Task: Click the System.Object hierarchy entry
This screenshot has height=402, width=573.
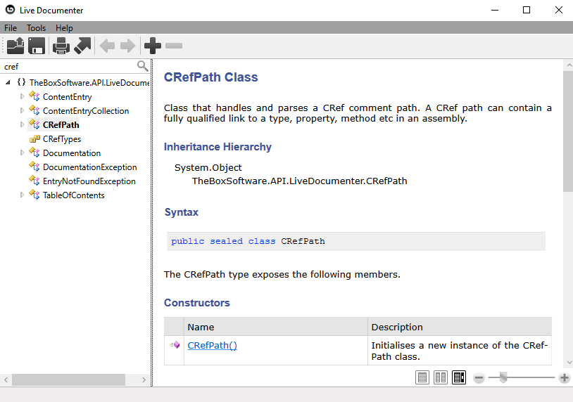Action: pos(208,167)
